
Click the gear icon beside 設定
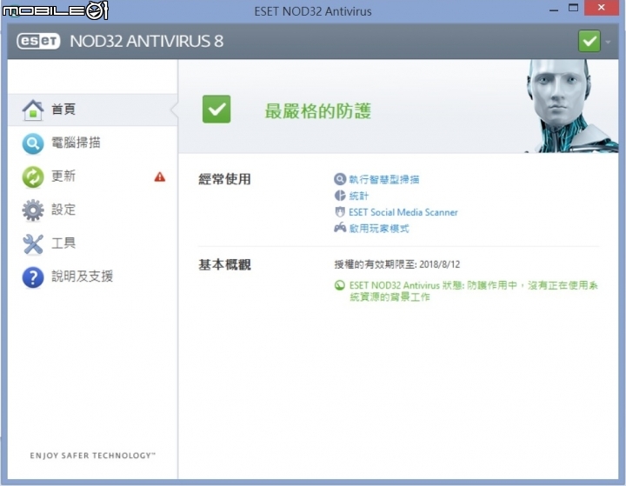33,210
